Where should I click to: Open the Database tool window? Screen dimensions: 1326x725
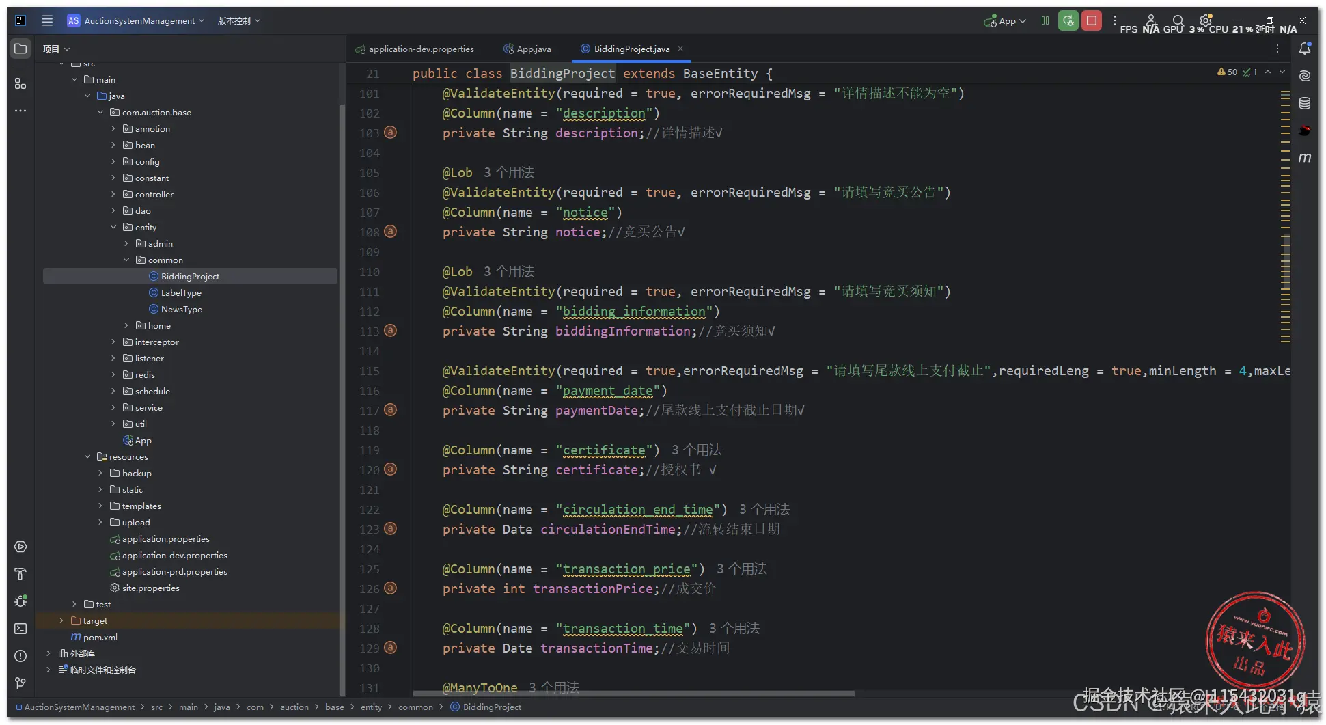tap(1305, 103)
